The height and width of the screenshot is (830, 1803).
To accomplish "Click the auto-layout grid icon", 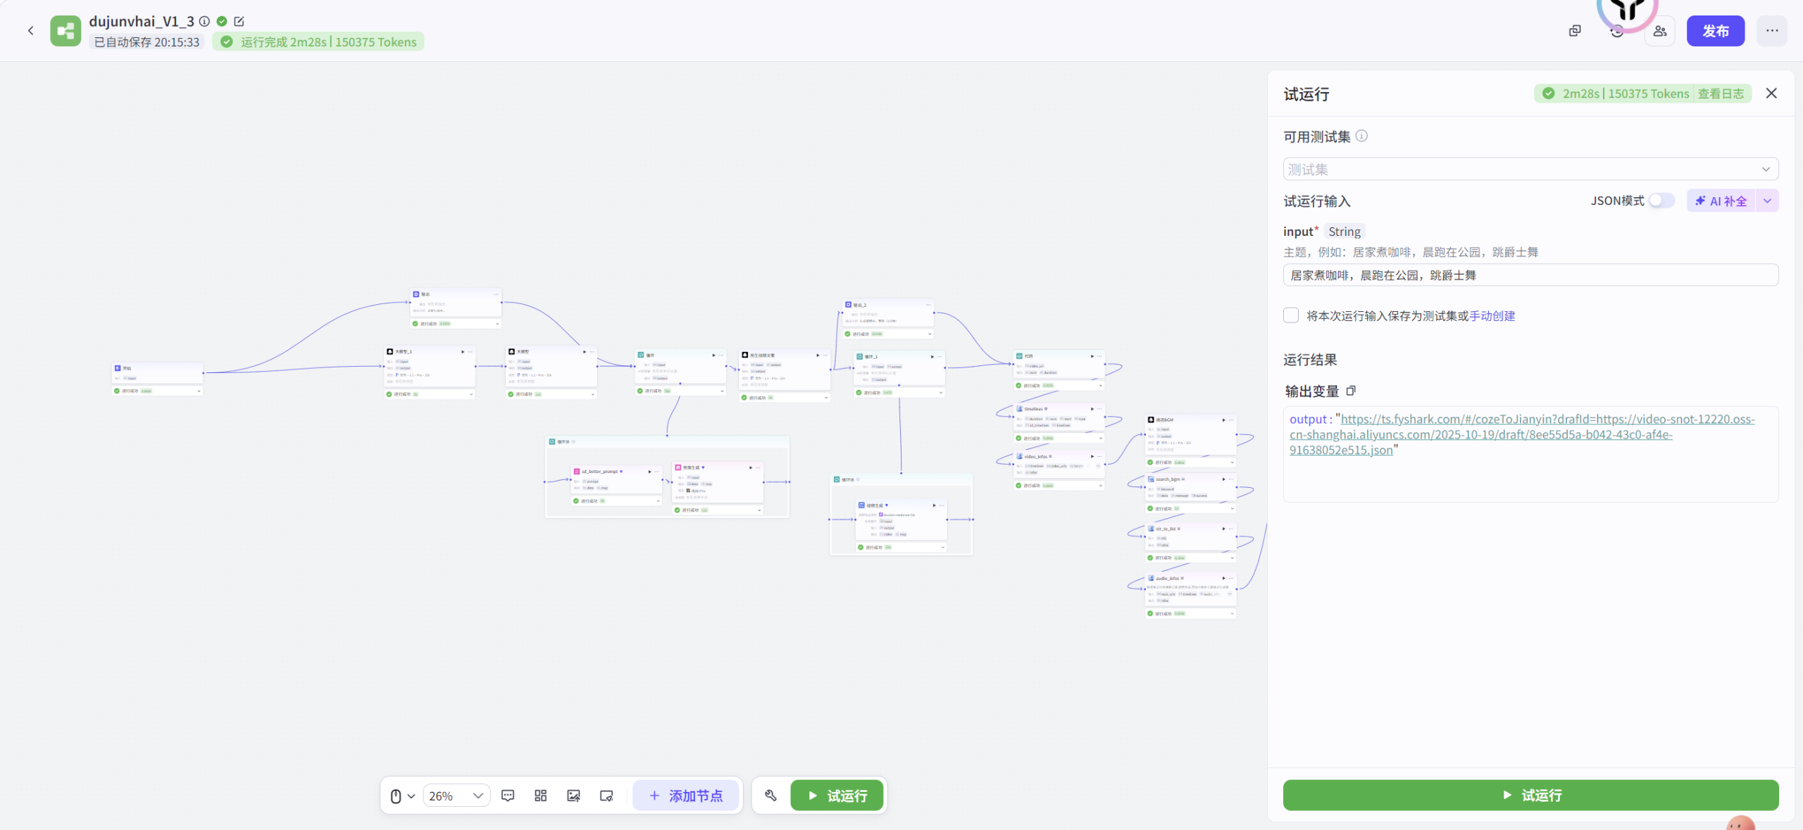I will [x=540, y=796].
